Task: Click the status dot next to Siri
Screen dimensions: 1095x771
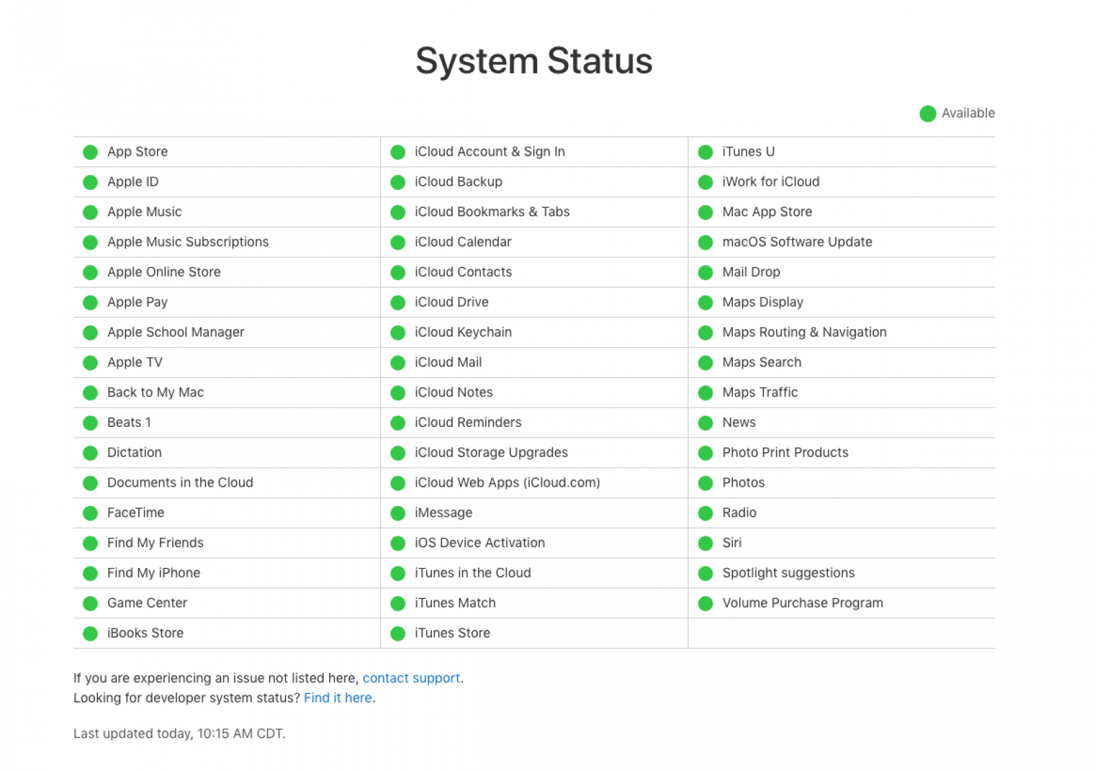Action: pos(705,543)
